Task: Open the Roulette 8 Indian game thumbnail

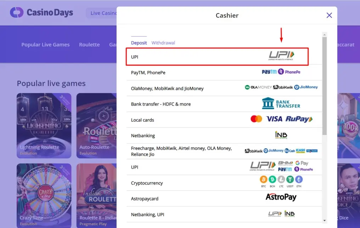Action: 96,196
